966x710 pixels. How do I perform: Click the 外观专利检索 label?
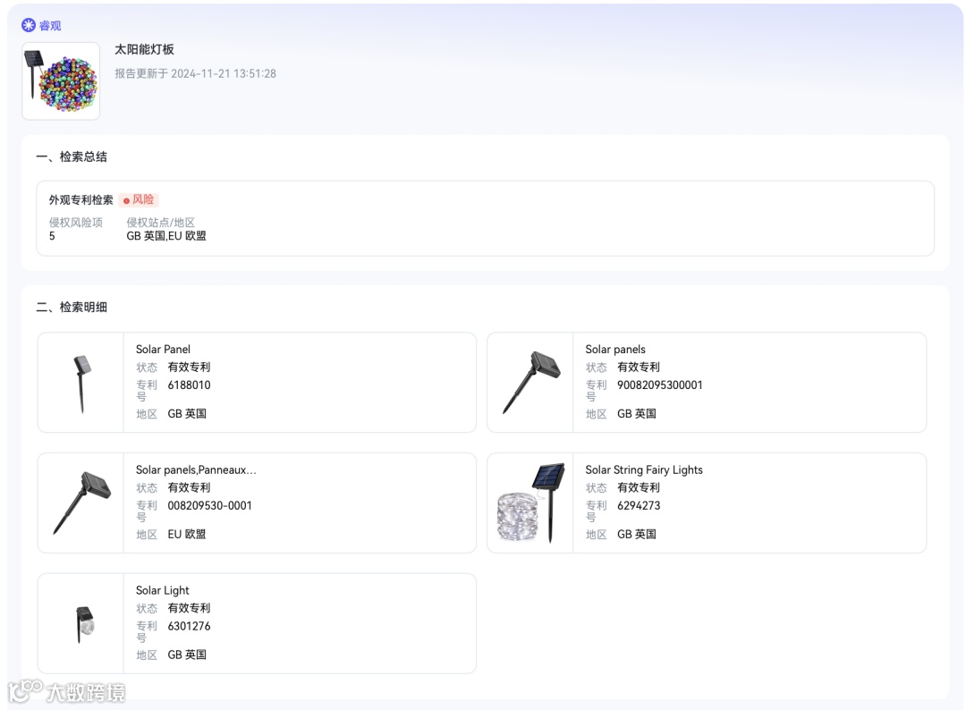click(x=81, y=199)
